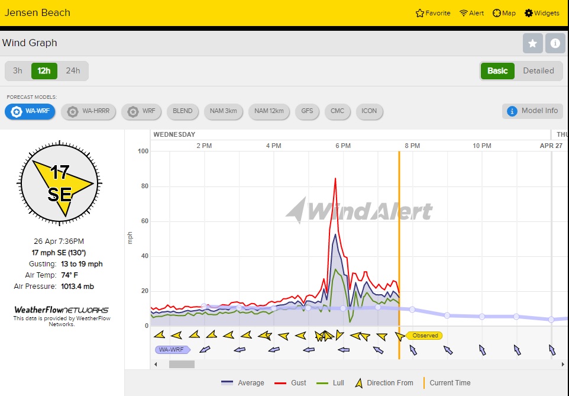569x396 pixels.
Task: Choose the NAM 3km forecast model
Action: [x=224, y=111]
